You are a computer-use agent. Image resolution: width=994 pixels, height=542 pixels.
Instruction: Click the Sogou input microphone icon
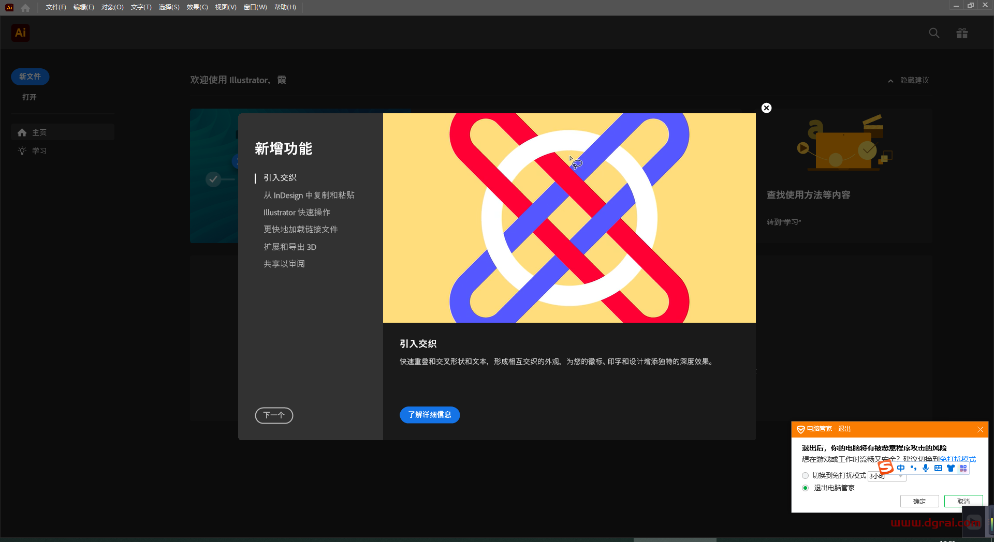(x=926, y=468)
